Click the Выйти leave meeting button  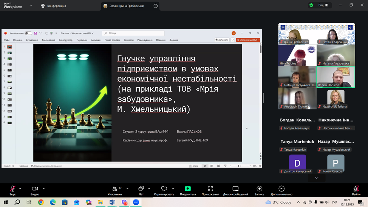(x=356, y=190)
